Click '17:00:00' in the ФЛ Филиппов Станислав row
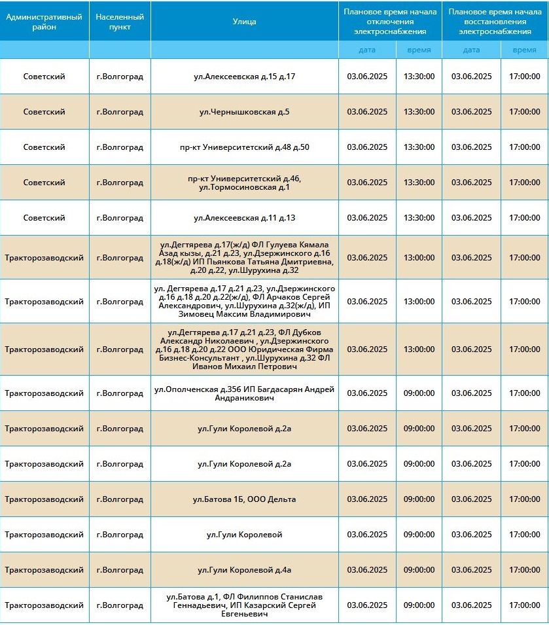This screenshot has width=549, height=625. click(x=525, y=605)
